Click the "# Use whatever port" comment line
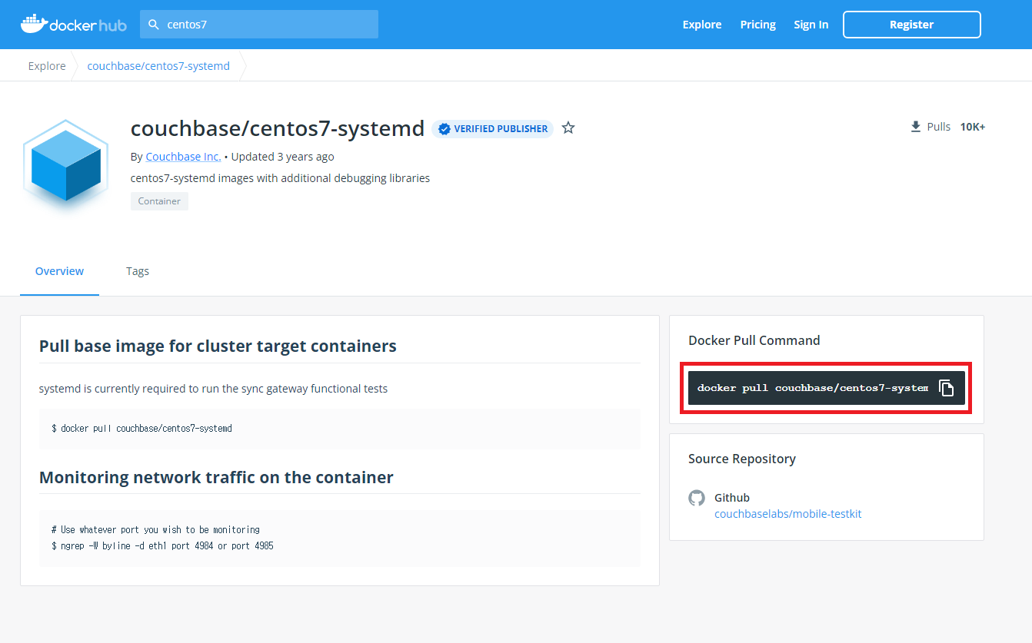The height and width of the screenshot is (643, 1032). click(x=155, y=530)
